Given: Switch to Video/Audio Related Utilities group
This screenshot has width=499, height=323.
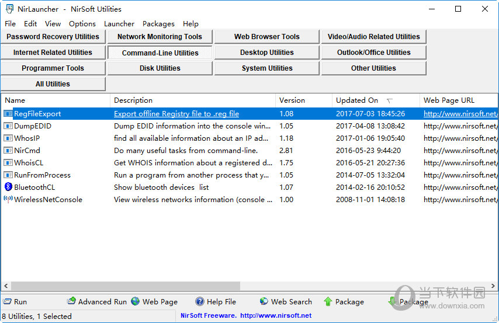Looking at the screenshot, I should (x=373, y=37).
